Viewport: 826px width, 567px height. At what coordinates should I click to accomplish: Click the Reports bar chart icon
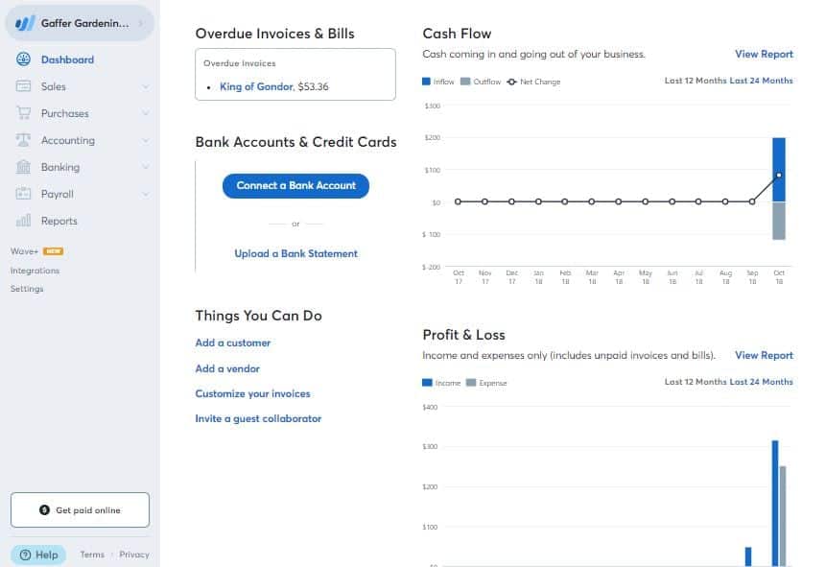(23, 221)
